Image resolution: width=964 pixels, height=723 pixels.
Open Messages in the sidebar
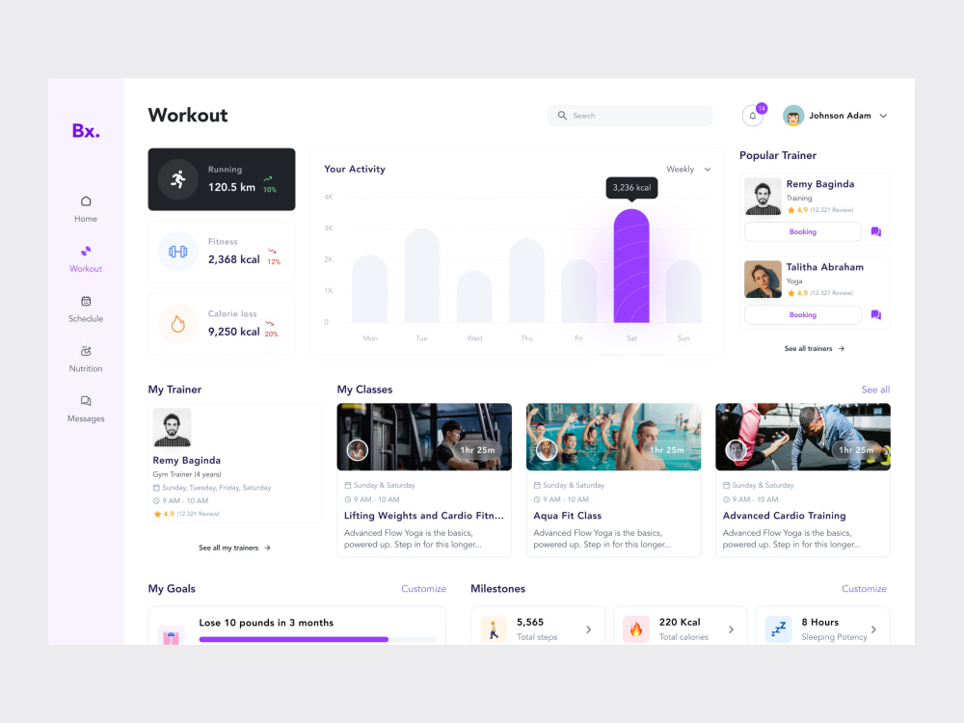click(x=86, y=409)
